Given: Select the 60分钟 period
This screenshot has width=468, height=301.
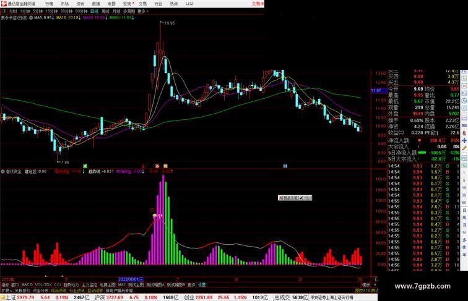Looking at the screenshot, I should [81, 11].
